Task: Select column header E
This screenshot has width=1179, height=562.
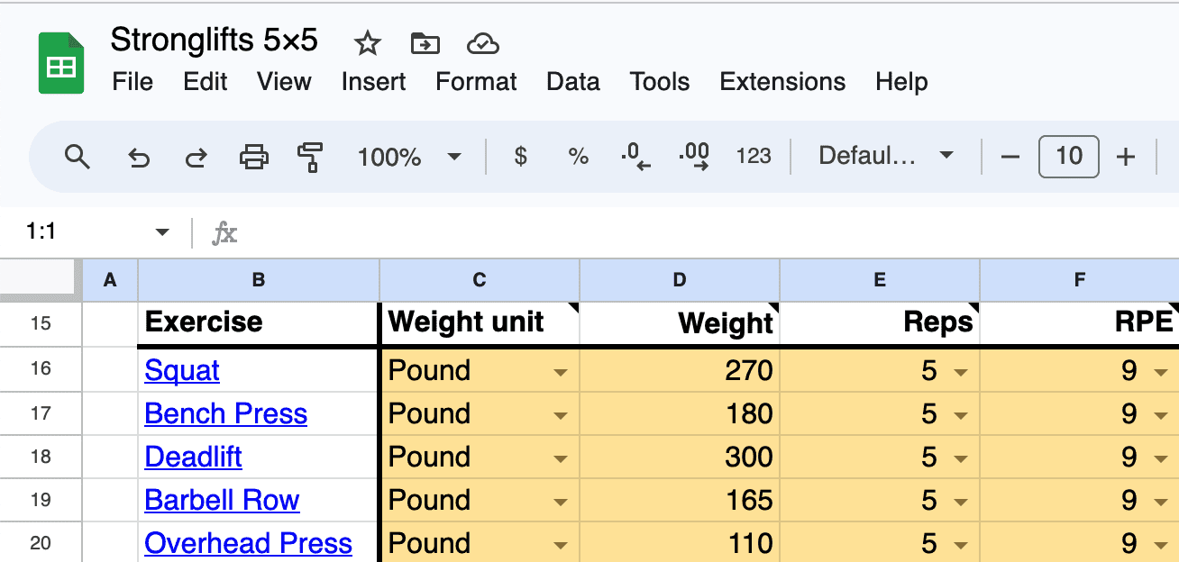Action: pyautogui.click(x=880, y=280)
